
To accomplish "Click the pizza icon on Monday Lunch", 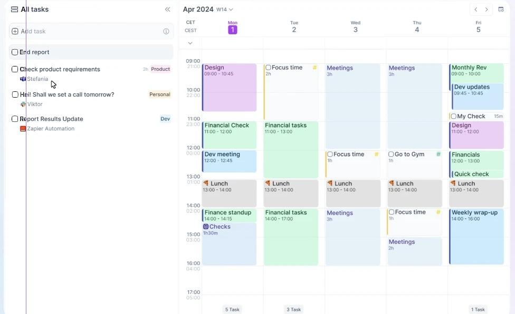I will tap(206, 183).
